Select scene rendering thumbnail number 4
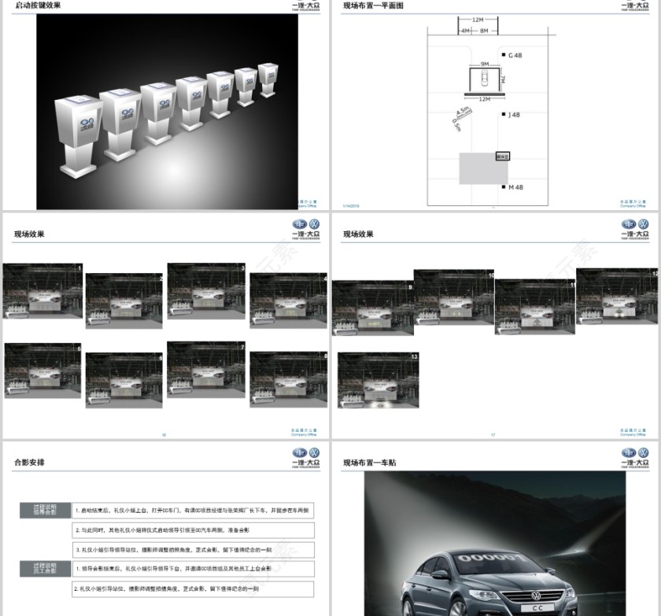Image resolution: width=661 pixels, height=616 pixels. (289, 300)
